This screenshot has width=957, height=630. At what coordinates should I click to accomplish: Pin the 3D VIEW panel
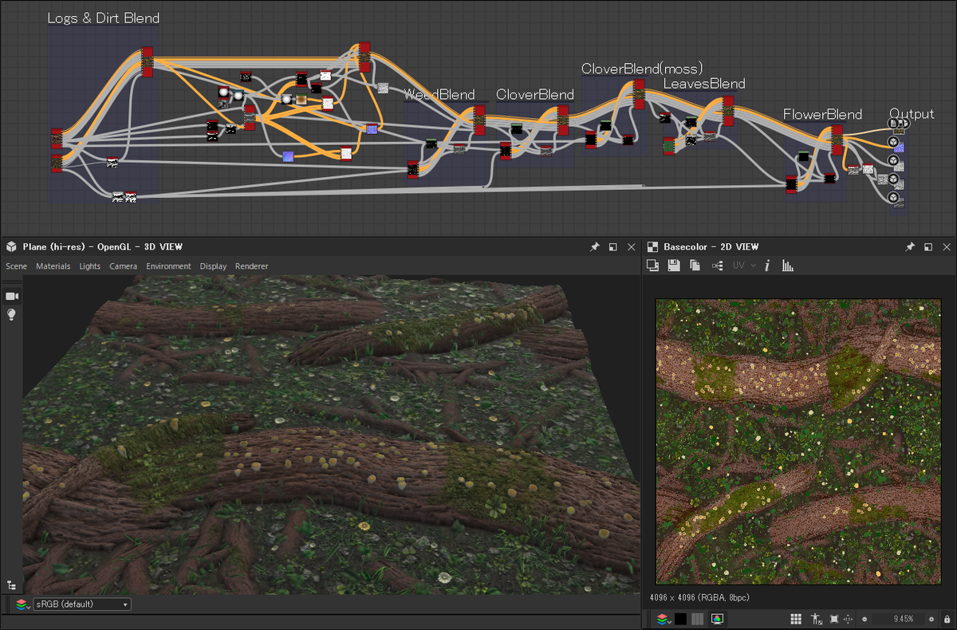[x=594, y=247]
